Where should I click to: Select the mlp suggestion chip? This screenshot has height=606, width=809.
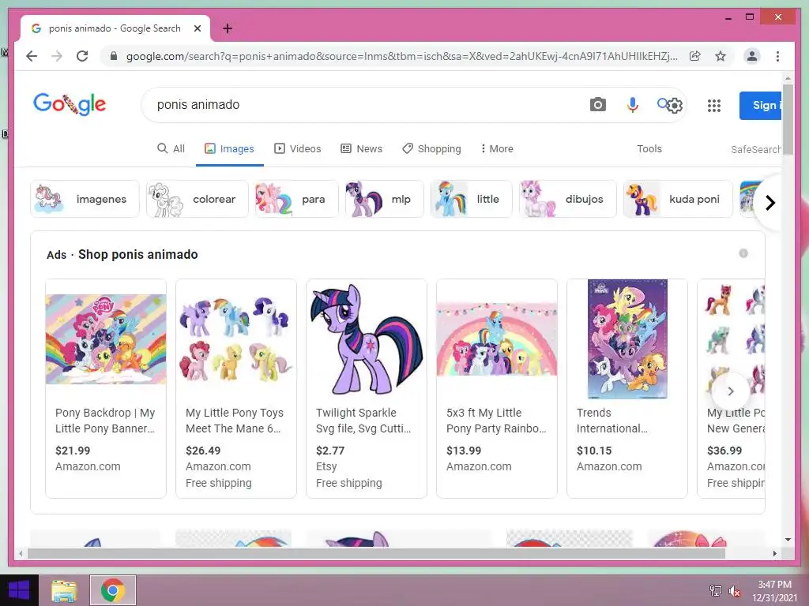pos(385,199)
